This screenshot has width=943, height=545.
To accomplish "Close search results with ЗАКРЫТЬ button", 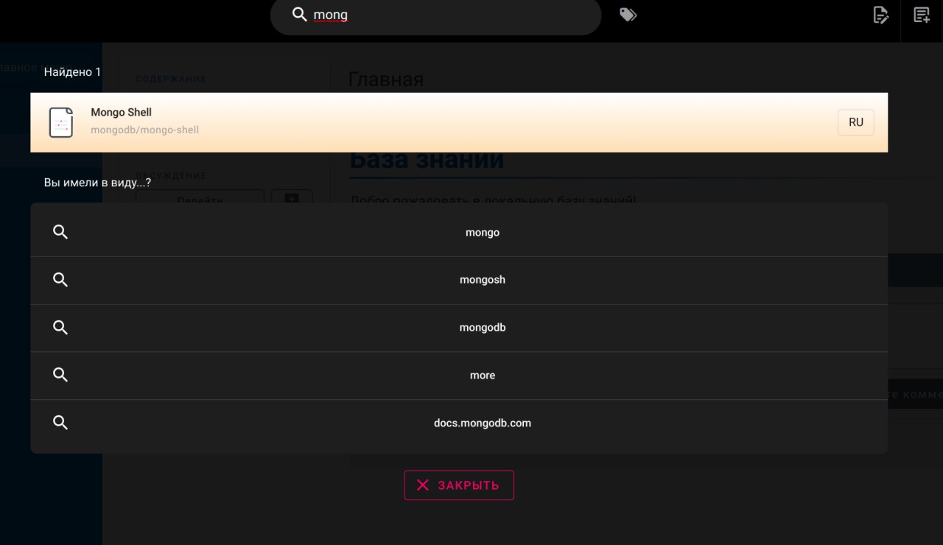I will click(459, 485).
